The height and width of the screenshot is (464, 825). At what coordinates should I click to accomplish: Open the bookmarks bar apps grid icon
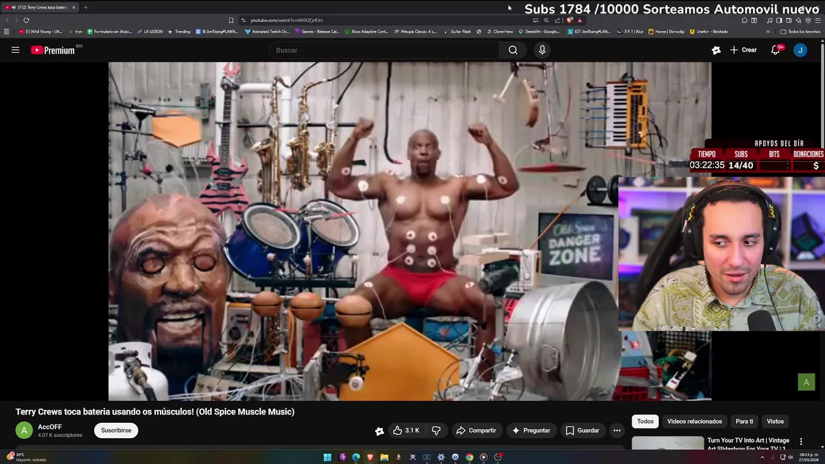[x=6, y=31]
